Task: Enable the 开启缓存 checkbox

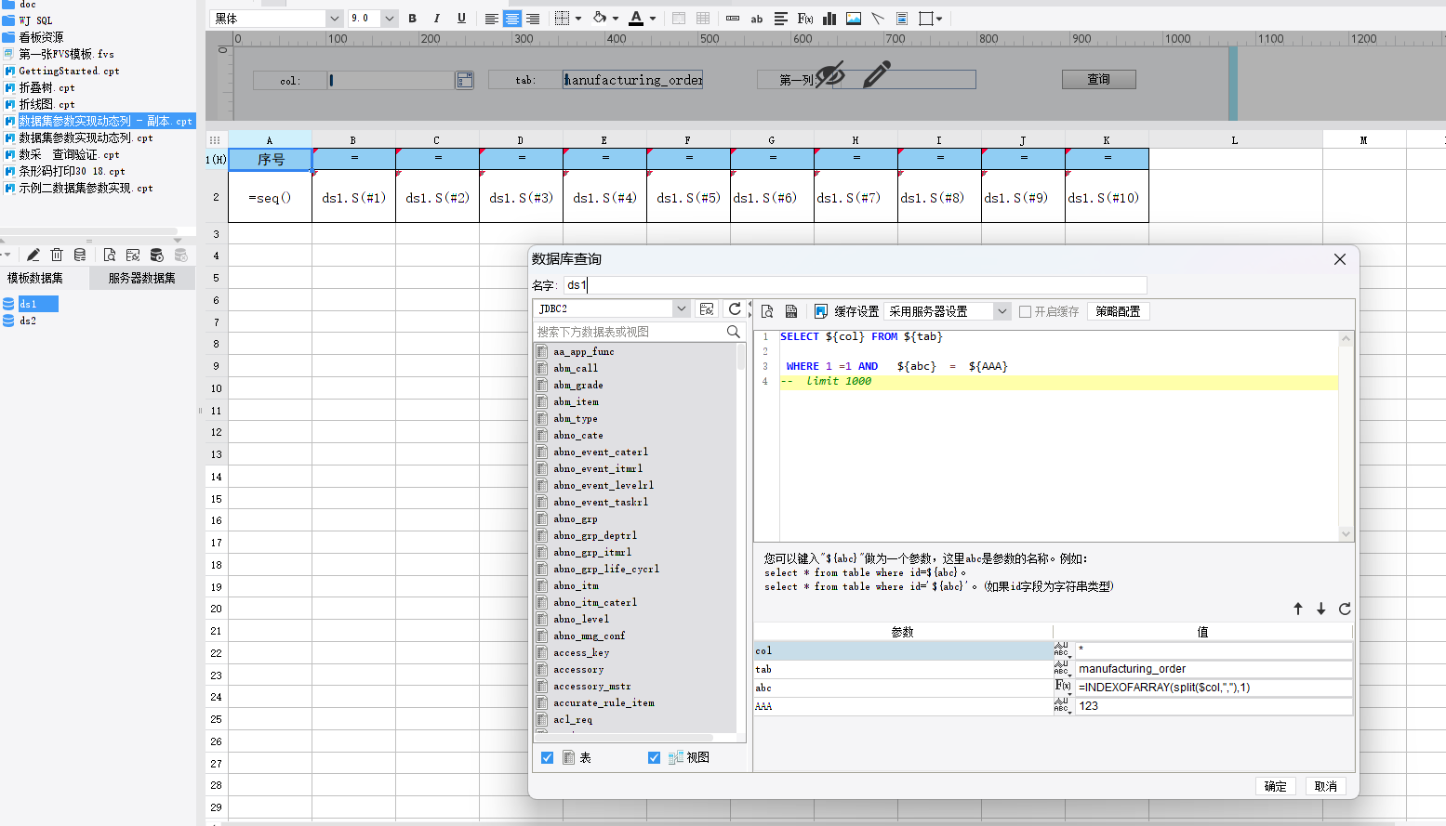Action: pyautogui.click(x=1025, y=311)
